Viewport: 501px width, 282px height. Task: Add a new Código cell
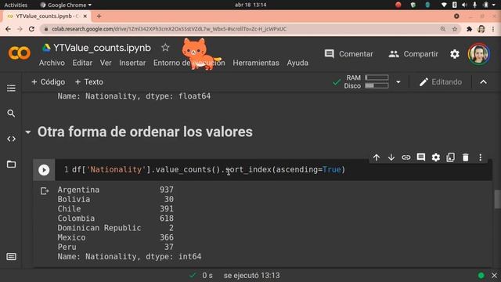coord(49,81)
